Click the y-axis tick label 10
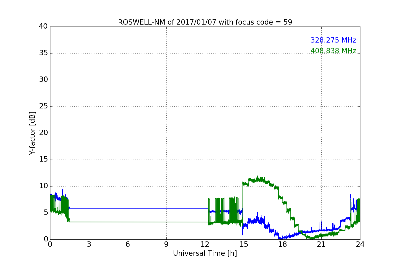Image resolution: width=400 pixels, height=266 pixels. pyautogui.click(x=43, y=186)
